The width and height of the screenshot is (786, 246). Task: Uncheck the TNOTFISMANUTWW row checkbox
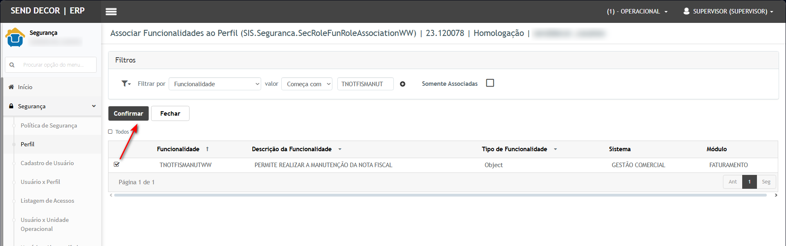[x=117, y=165]
